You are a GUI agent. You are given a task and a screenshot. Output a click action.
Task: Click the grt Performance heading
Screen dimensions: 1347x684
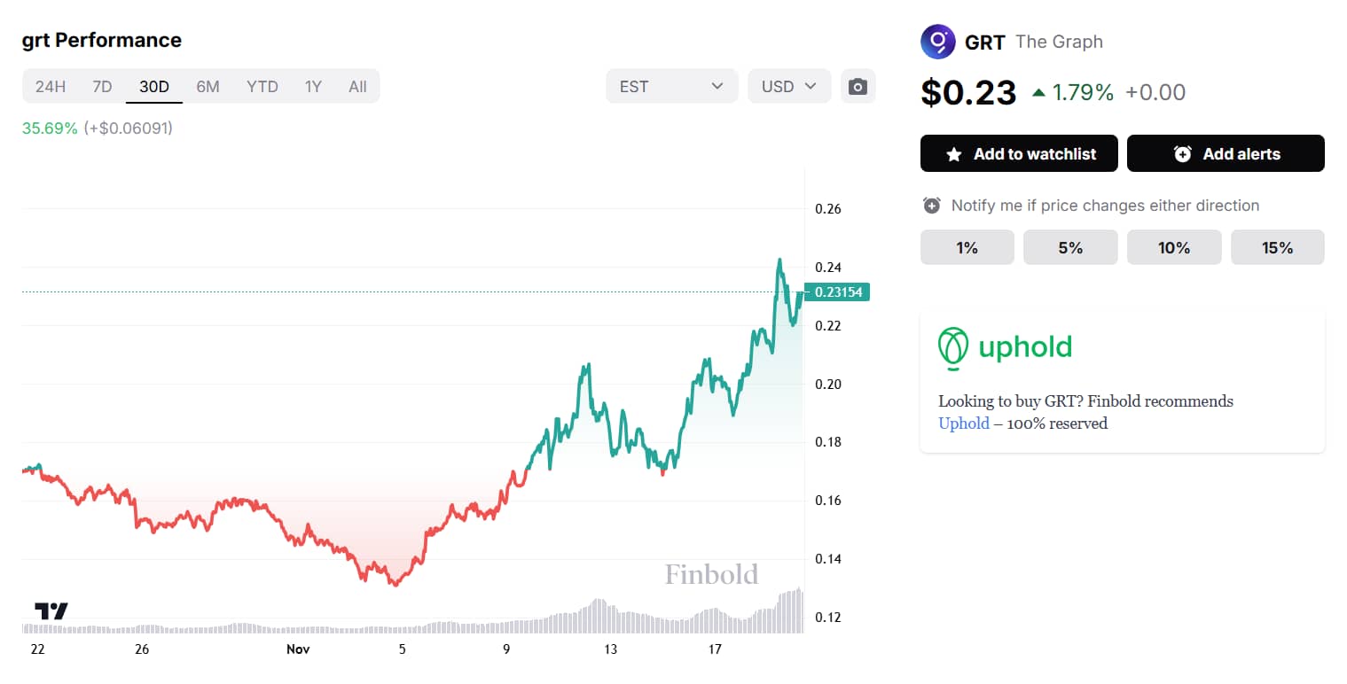[101, 40]
